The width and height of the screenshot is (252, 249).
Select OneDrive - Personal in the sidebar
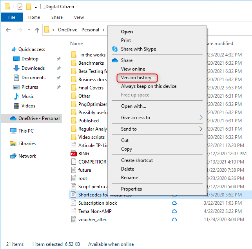point(31,118)
